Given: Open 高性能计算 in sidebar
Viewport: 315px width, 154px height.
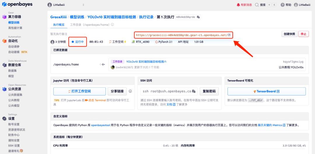Looking at the screenshot, I should (x=15, y=28).
